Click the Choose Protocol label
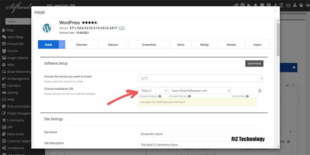Viewport: 310px width, 155px height. tap(148, 96)
